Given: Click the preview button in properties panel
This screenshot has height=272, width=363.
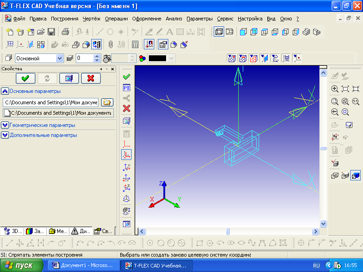Looking at the screenshot, I should coord(69,78).
